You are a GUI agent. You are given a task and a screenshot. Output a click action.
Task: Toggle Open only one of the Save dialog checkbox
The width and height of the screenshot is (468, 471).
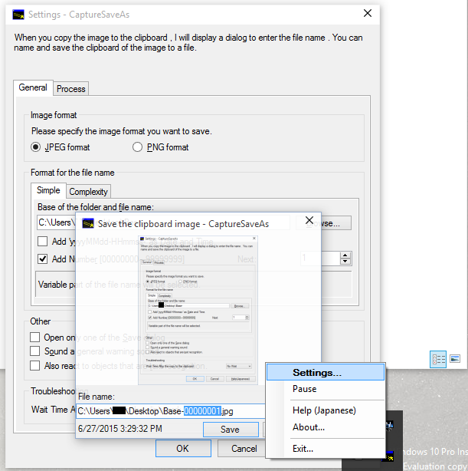pos(34,337)
